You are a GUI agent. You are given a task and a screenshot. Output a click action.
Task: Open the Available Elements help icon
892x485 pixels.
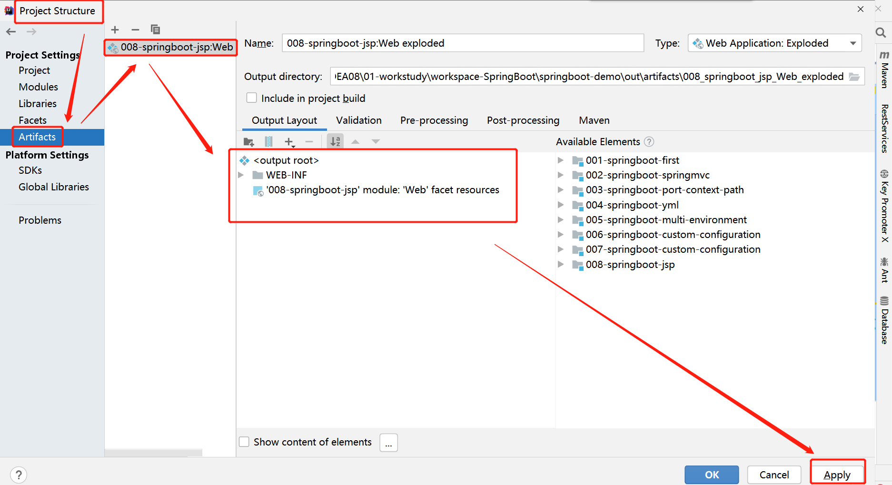pos(649,141)
